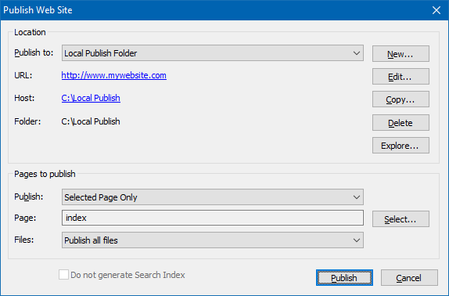This screenshot has width=449, height=296.
Task: Click the Explore... button
Action: click(x=401, y=146)
